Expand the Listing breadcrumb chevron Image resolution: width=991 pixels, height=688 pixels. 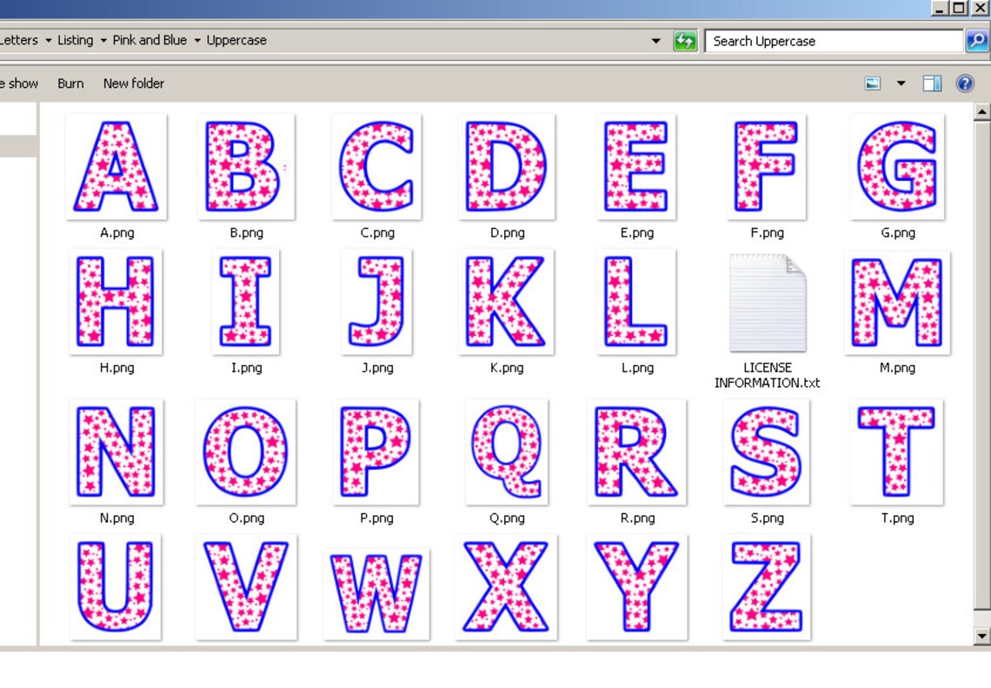click(x=103, y=40)
